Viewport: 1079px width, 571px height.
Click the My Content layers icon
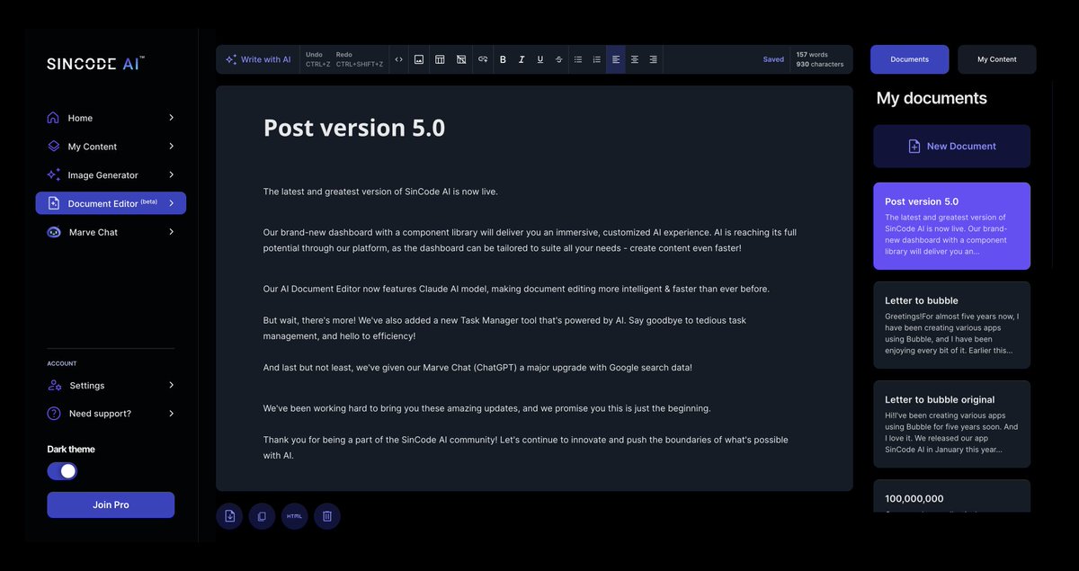tap(53, 146)
